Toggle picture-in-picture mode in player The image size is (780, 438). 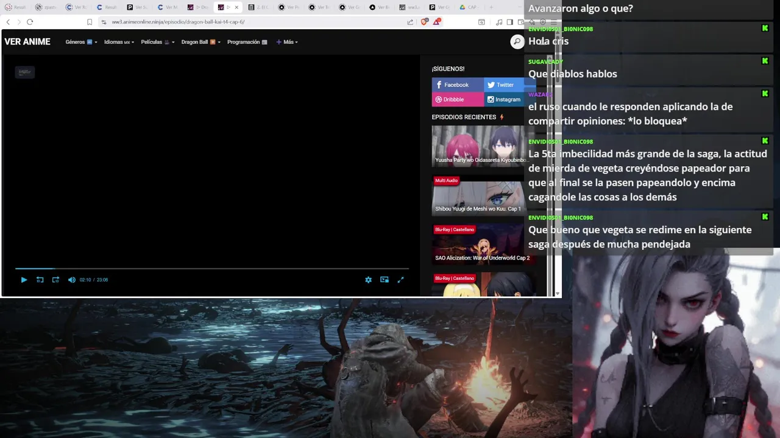tap(385, 280)
